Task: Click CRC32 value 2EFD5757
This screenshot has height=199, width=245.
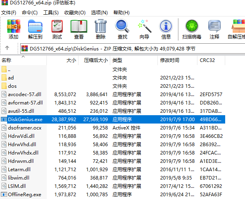Action: tap(211, 94)
